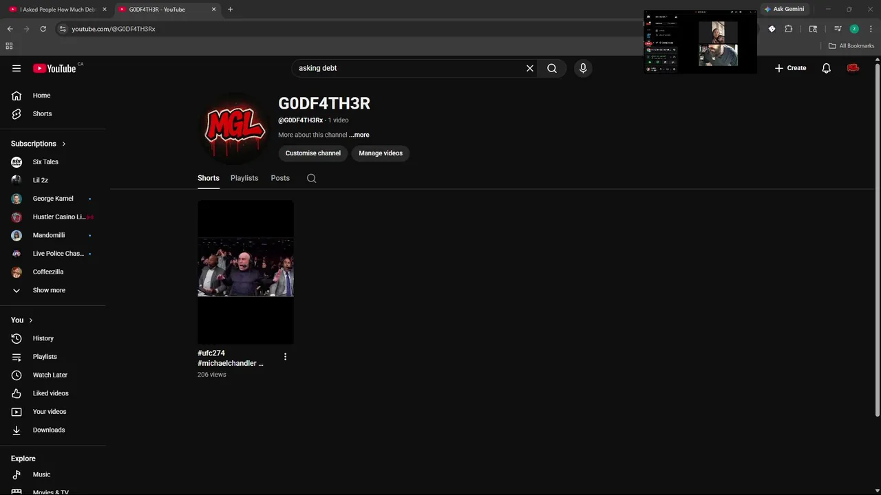Image resolution: width=881 pixels, height=495 pixels.
Task: Open the browser media controls icon
Action: (838, 29)
